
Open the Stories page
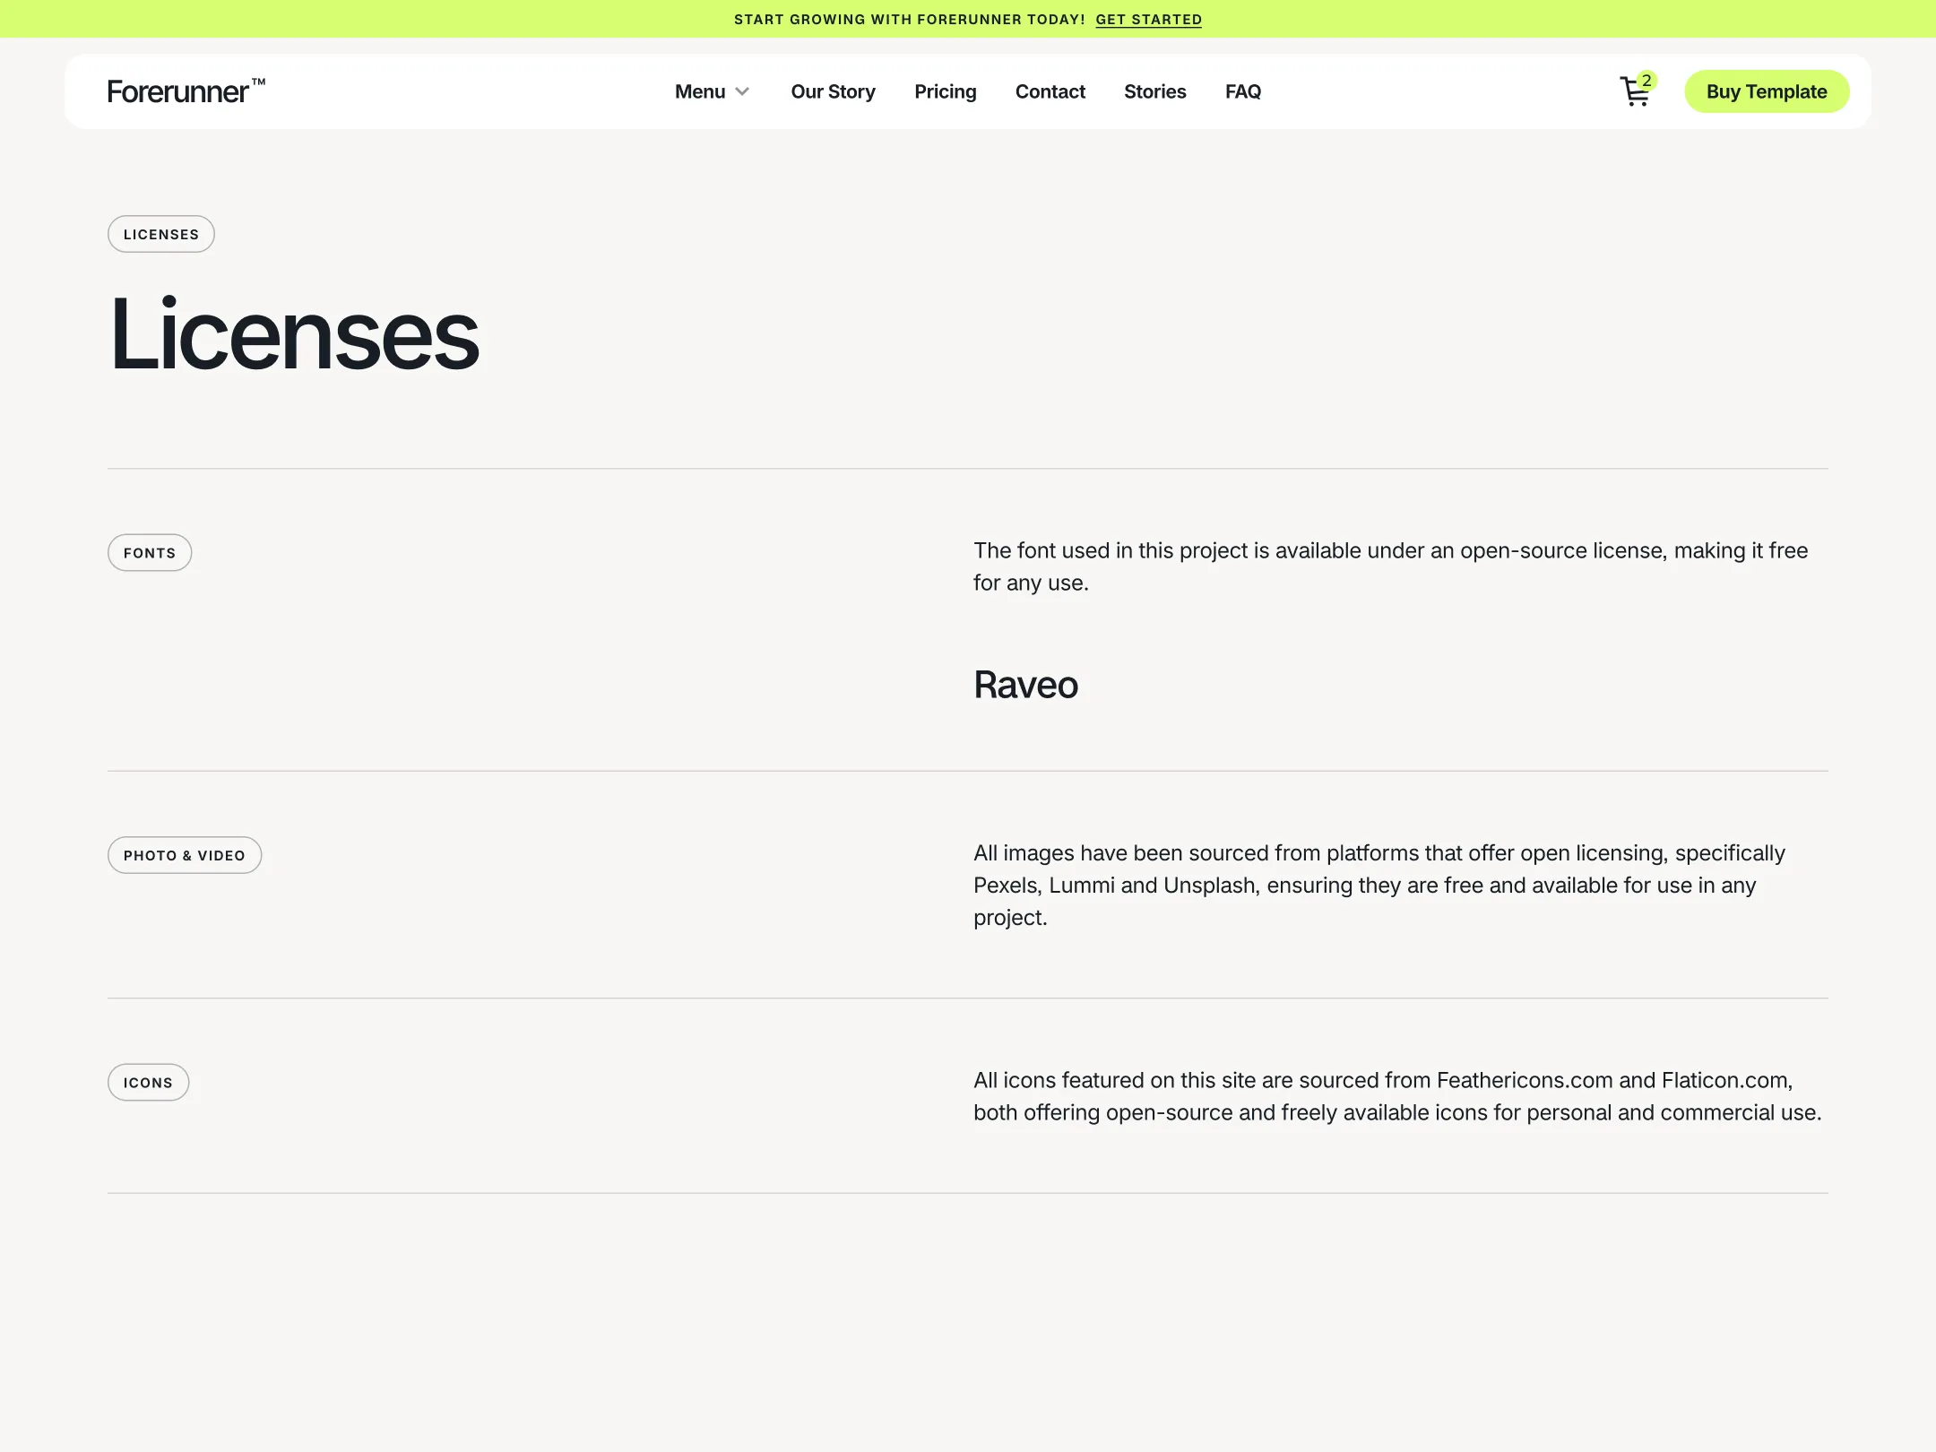pos(1154,91)
